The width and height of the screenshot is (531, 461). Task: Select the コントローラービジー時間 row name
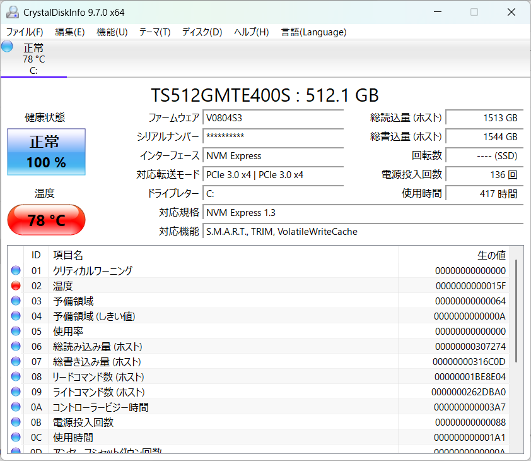click(x=100, y=407)
